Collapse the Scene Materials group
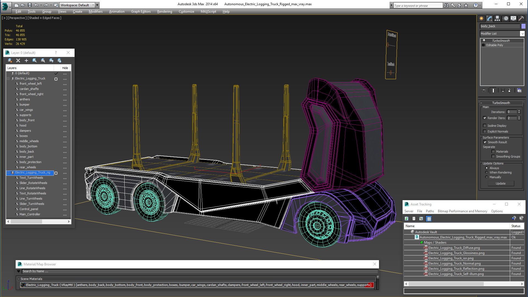This screenshot has width=528, height=297. [x=19, y=279]
